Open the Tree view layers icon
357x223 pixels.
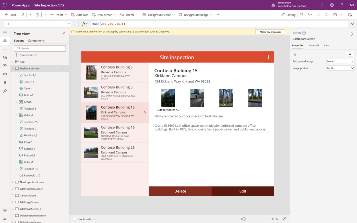click(x=5, y=41)
